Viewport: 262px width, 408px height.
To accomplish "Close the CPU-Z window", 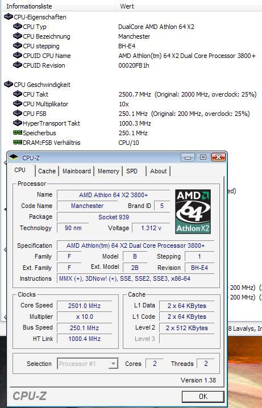I will [x=219, y=157].
